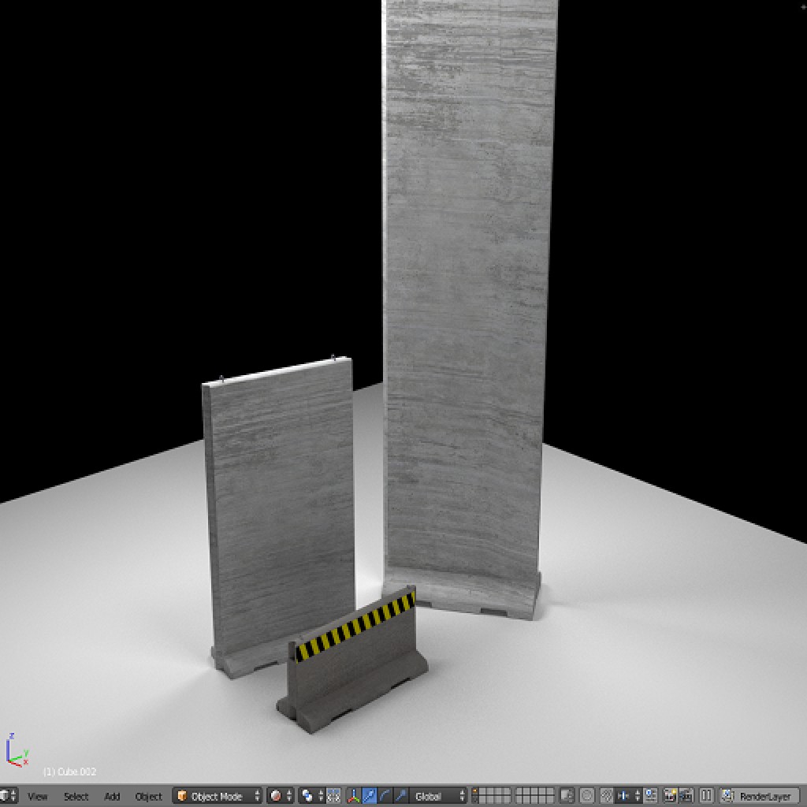
Task: Open the pivot point dropdown
Action: [x=306, y=796]
